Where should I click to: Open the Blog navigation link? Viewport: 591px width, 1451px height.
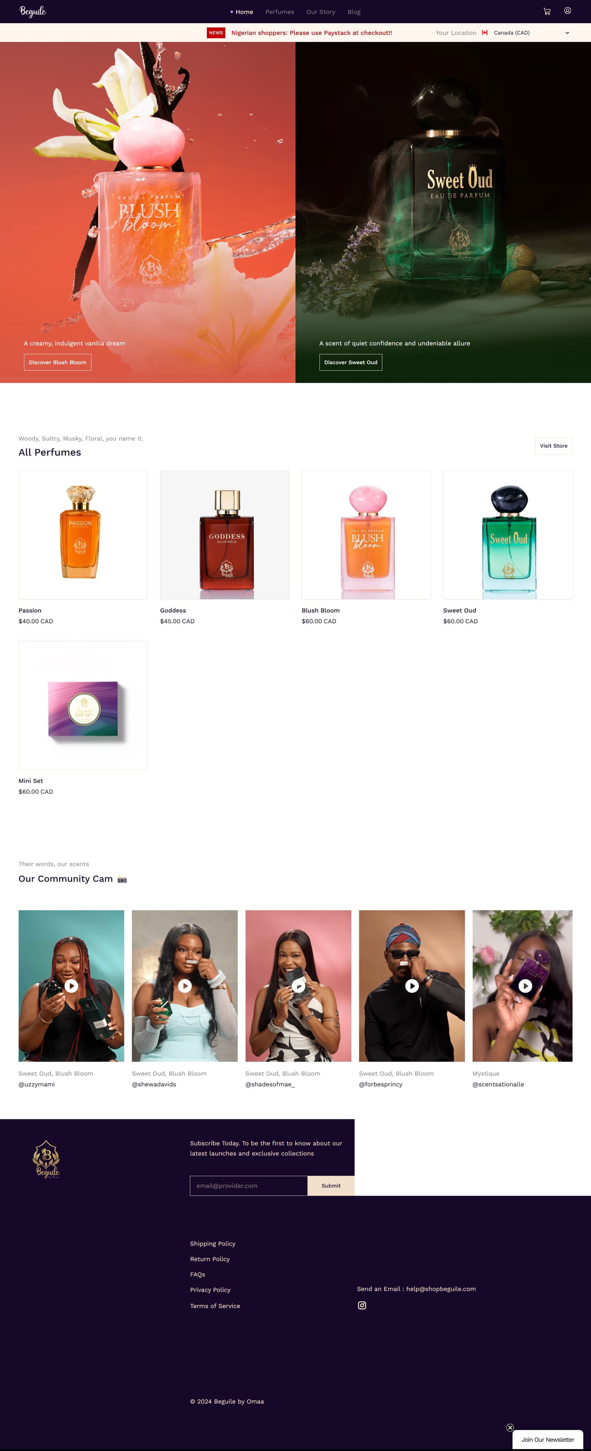[354, 12]
